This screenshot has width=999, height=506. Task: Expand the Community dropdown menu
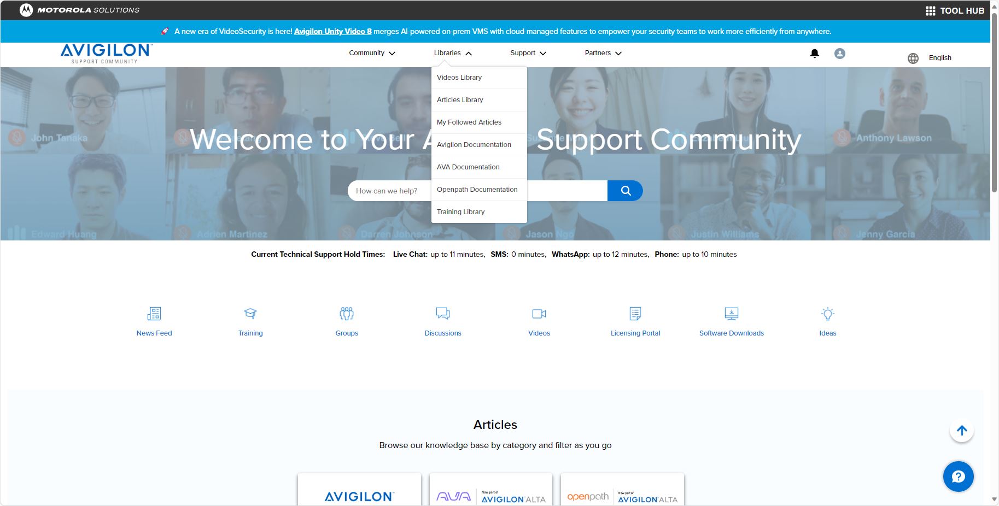tap(372, 53)
